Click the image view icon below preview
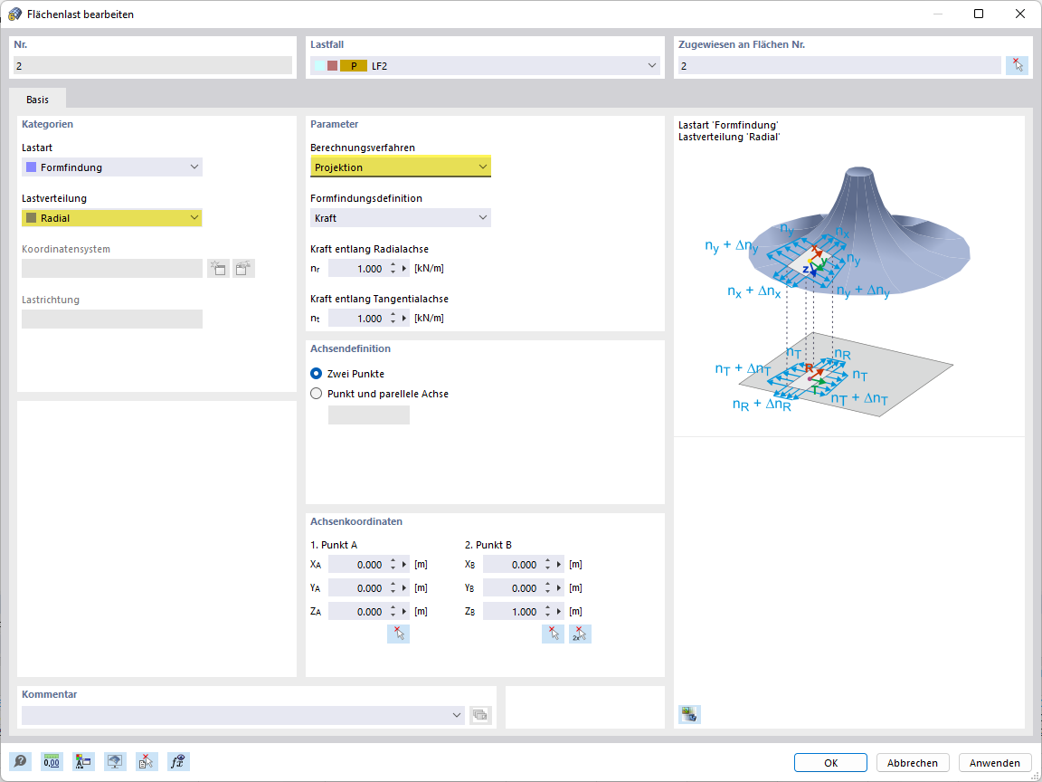 coord(689,714)
